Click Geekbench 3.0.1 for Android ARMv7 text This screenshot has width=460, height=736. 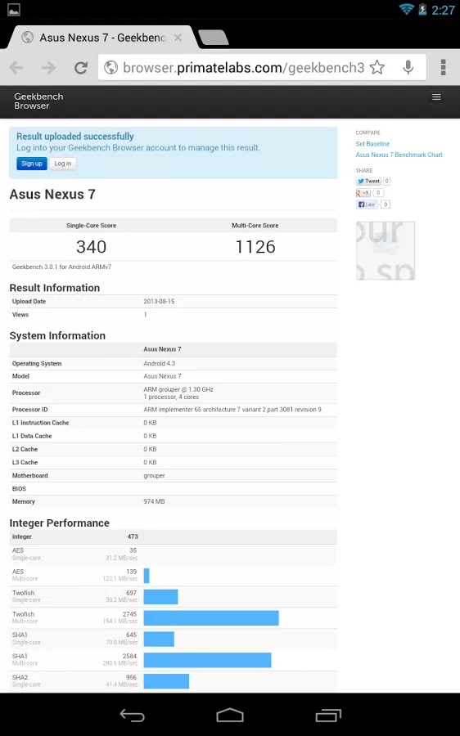[61, 267]
